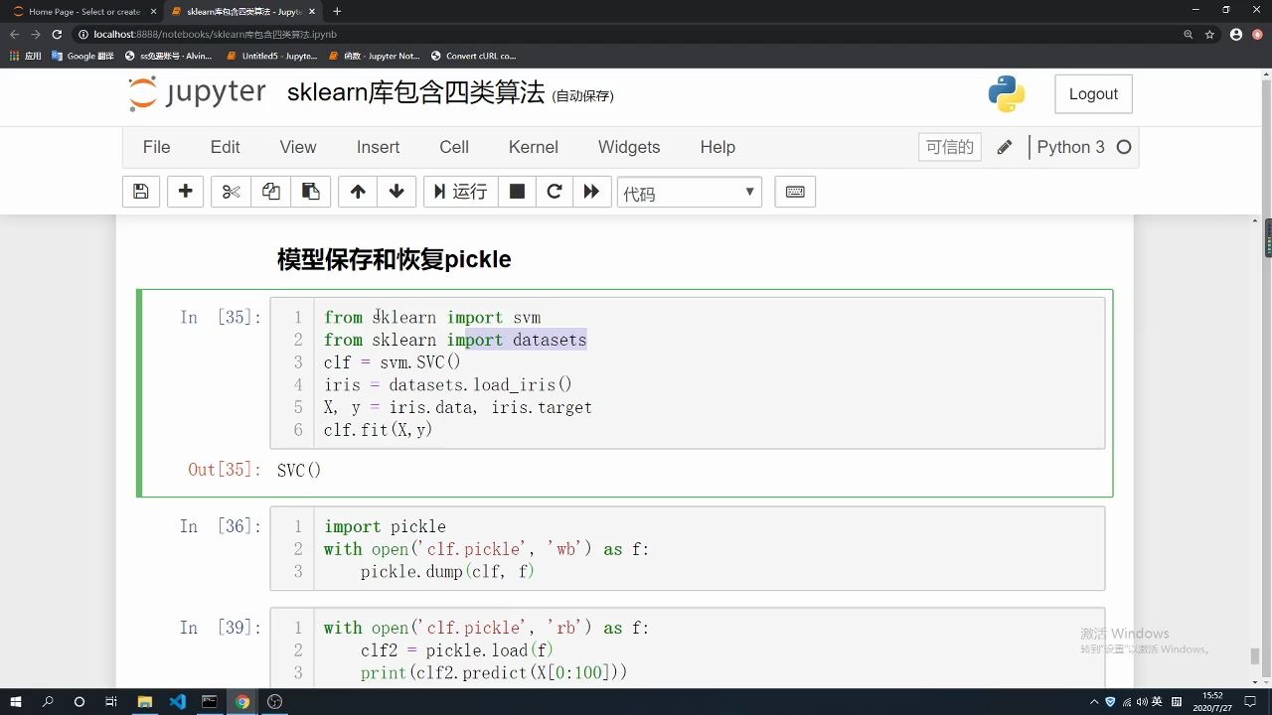This screenshot has width=1272, height=715.
Task: Save the notebook using the floppy disk icon
Action: point(140,192)
